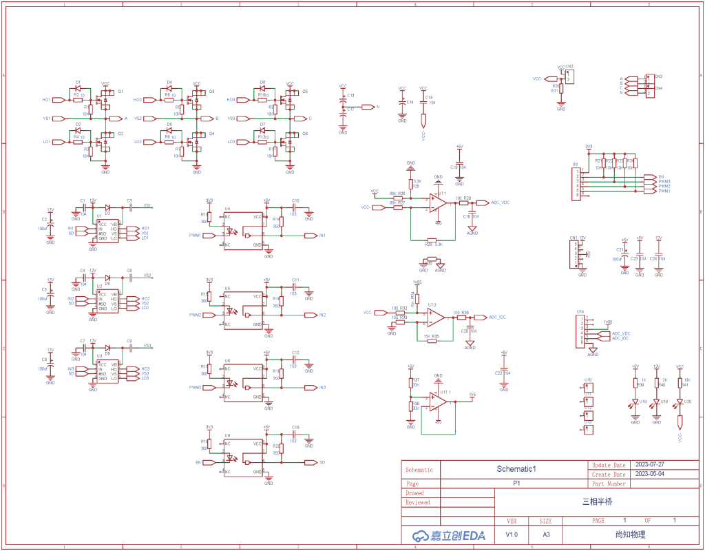
Task: Click test pad U10
Action: pyautogui.click(x=588, y=387)
